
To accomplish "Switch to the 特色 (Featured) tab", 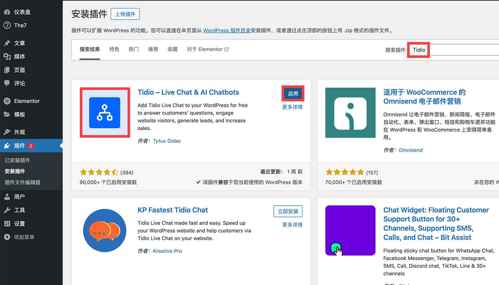I will point(114,50).
